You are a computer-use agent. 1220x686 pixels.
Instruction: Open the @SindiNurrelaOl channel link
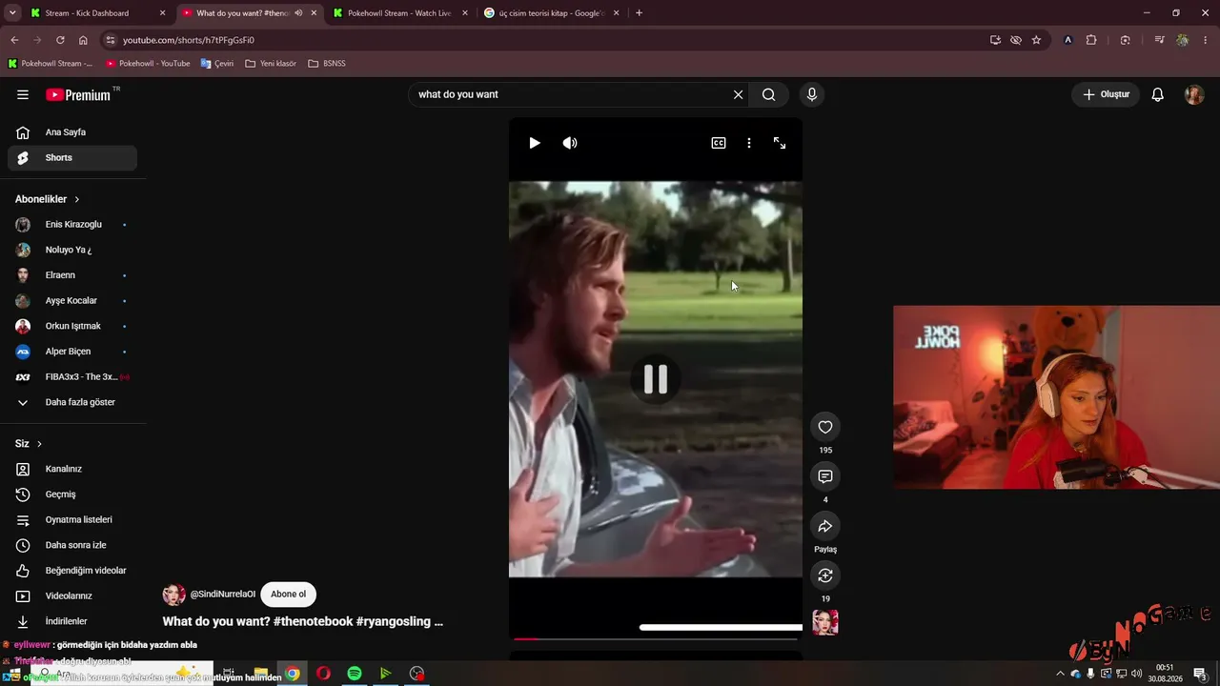point(223,595)
